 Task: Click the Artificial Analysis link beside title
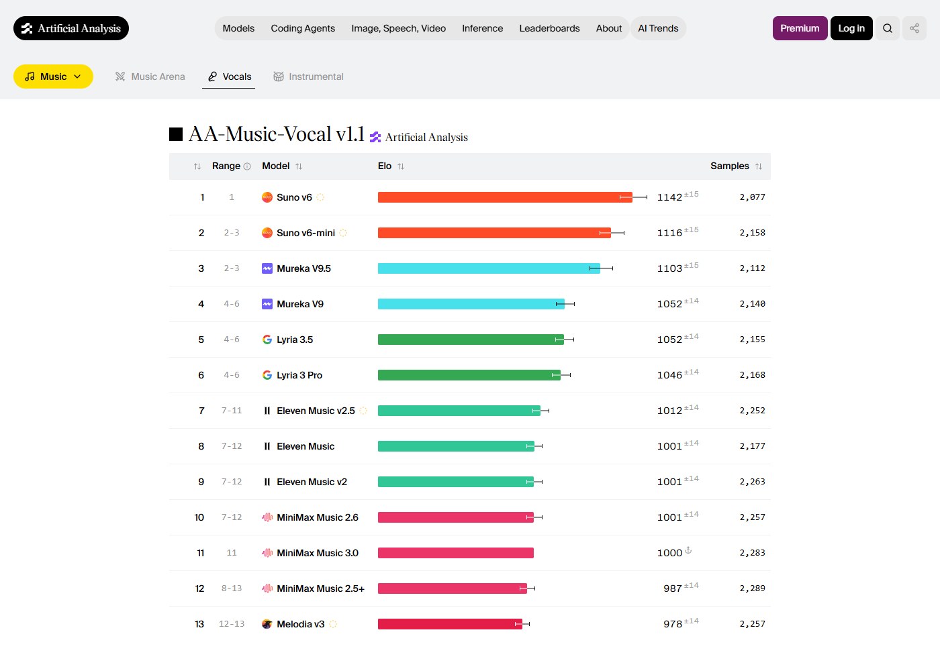(x=419, y=137)
